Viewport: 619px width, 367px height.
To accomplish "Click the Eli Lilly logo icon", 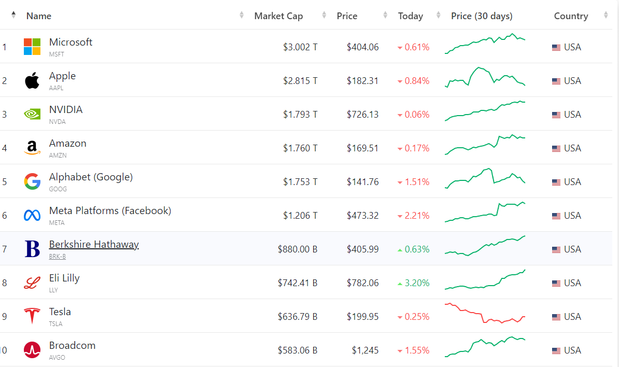I will point(32,283).
